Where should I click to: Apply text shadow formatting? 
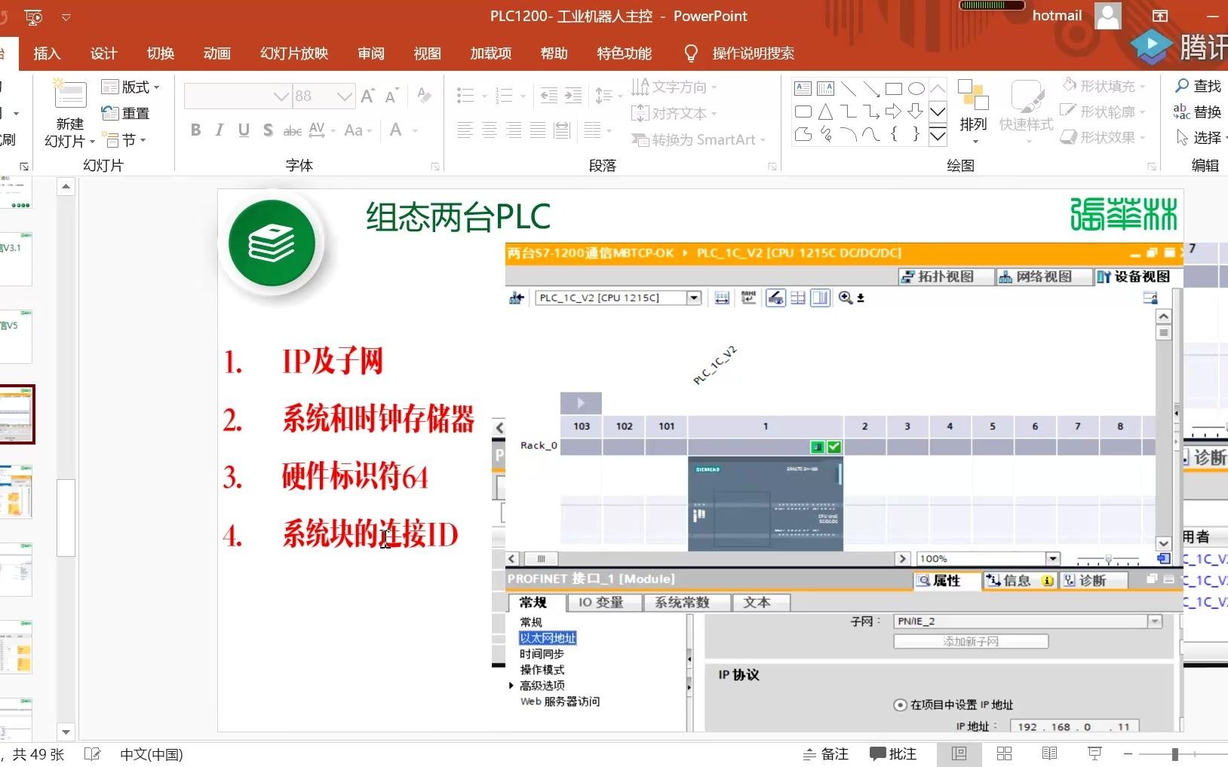[268, 130]
